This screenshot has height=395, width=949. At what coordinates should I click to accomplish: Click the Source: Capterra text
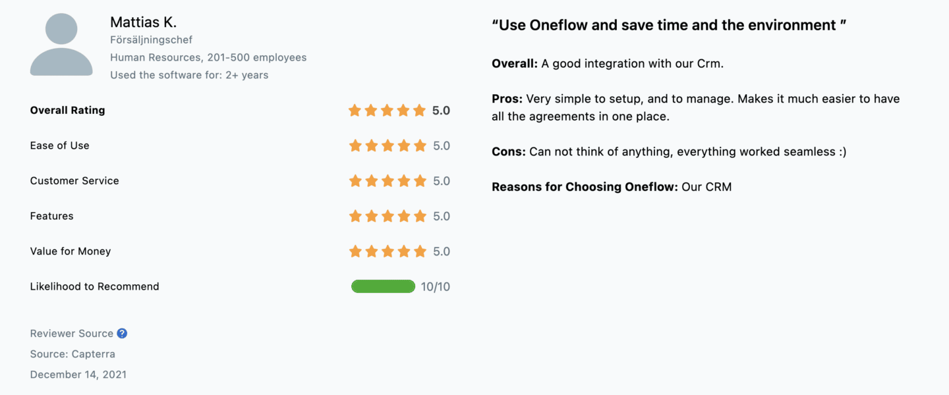click(72, 354)
